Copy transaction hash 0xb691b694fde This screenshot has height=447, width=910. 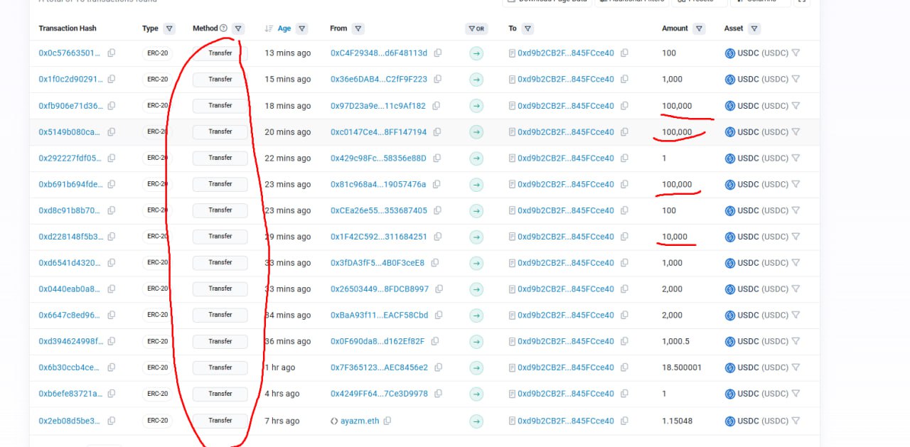tap(111, 185)
